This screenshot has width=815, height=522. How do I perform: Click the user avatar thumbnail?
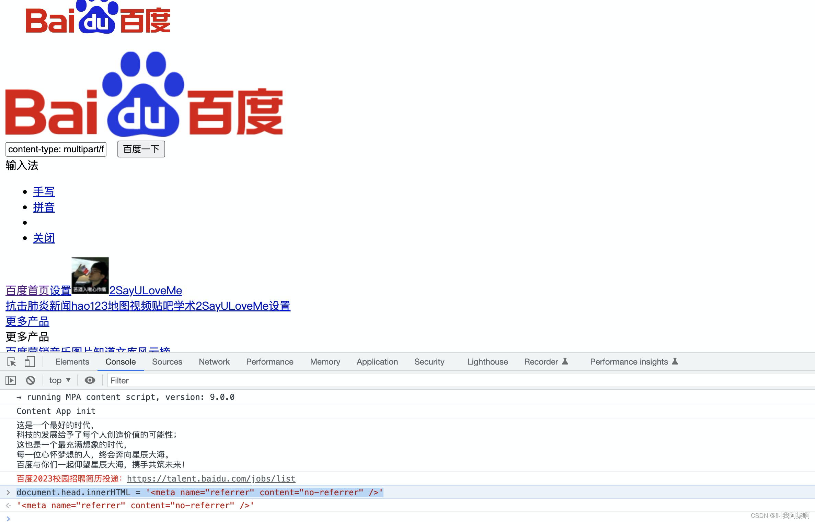click(x=90, y=275)
